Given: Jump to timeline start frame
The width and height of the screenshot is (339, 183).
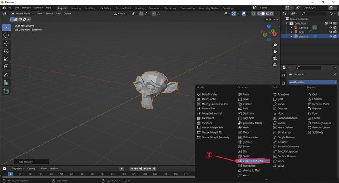Looking at the screenshot, I should pyautogui.click(x=131, y=169).
